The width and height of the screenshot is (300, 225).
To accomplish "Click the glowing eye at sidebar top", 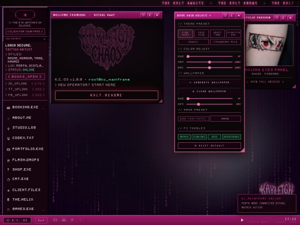I will click(25, 15).
